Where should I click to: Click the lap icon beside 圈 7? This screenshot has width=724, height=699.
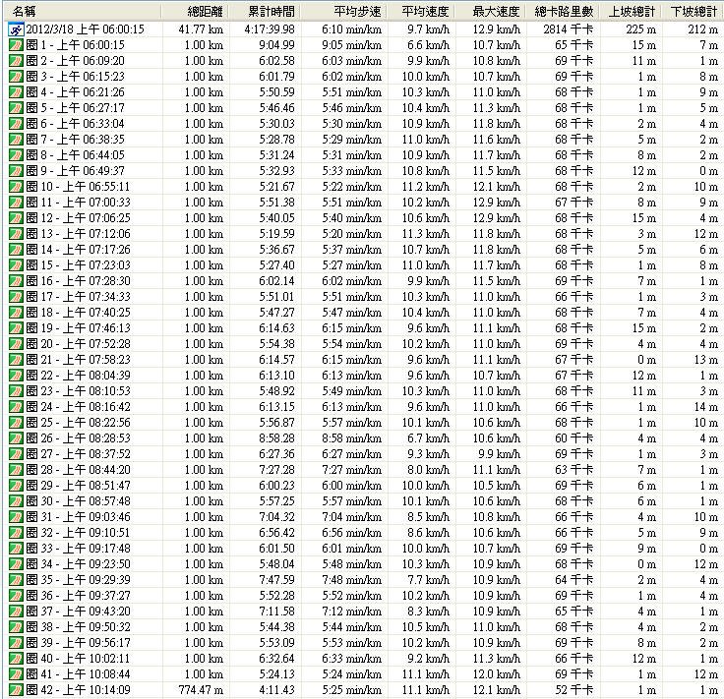(16, 141)
